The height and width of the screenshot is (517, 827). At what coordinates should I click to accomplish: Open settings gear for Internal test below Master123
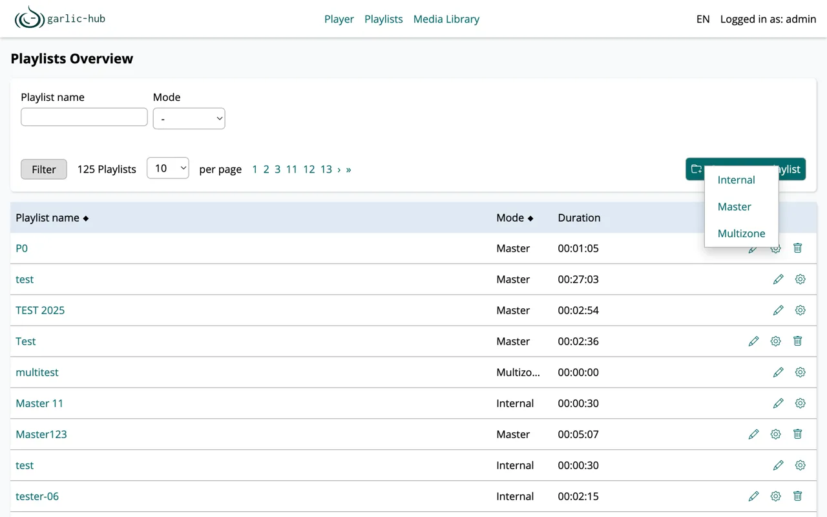pyautogui.click(x=800, y=465)
